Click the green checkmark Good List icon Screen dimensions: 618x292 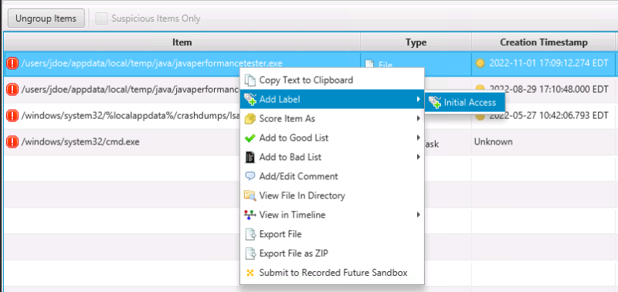[x=250, y=138]
